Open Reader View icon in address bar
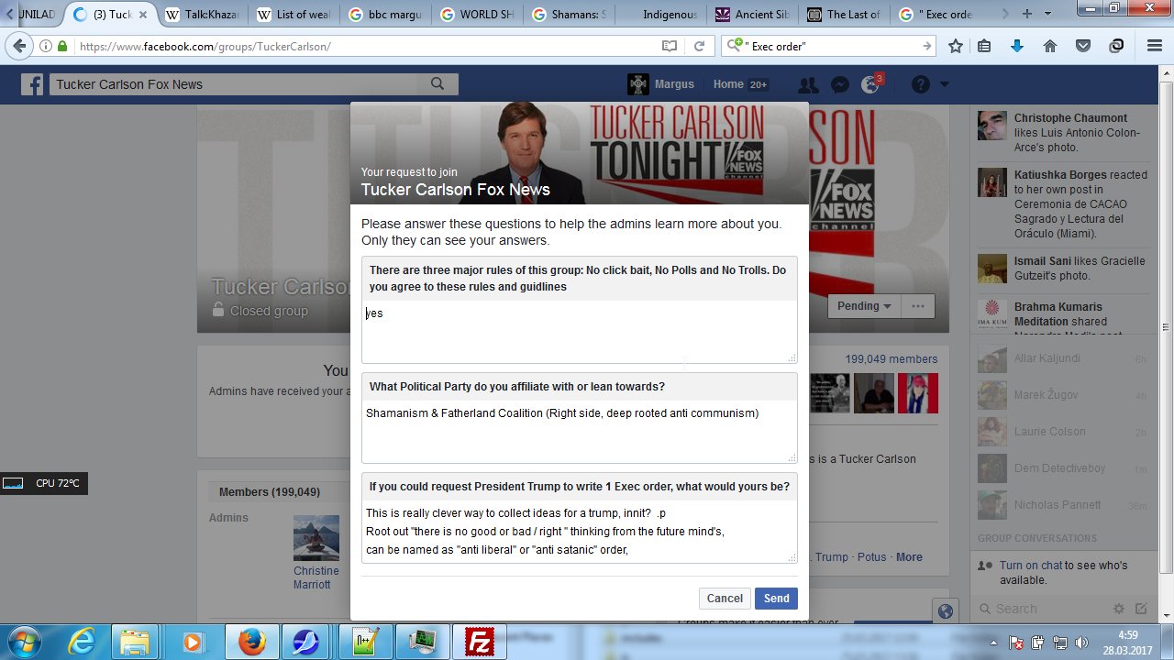Viewport: 1174px width, 660px height. click(670, 46)
